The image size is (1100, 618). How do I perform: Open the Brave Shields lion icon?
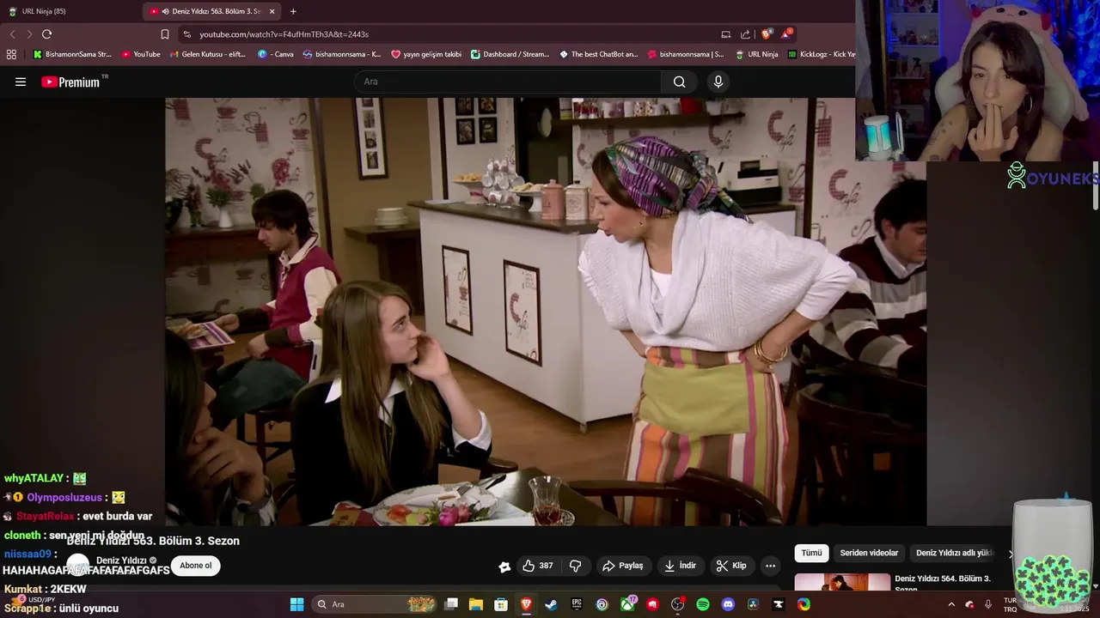767,34
